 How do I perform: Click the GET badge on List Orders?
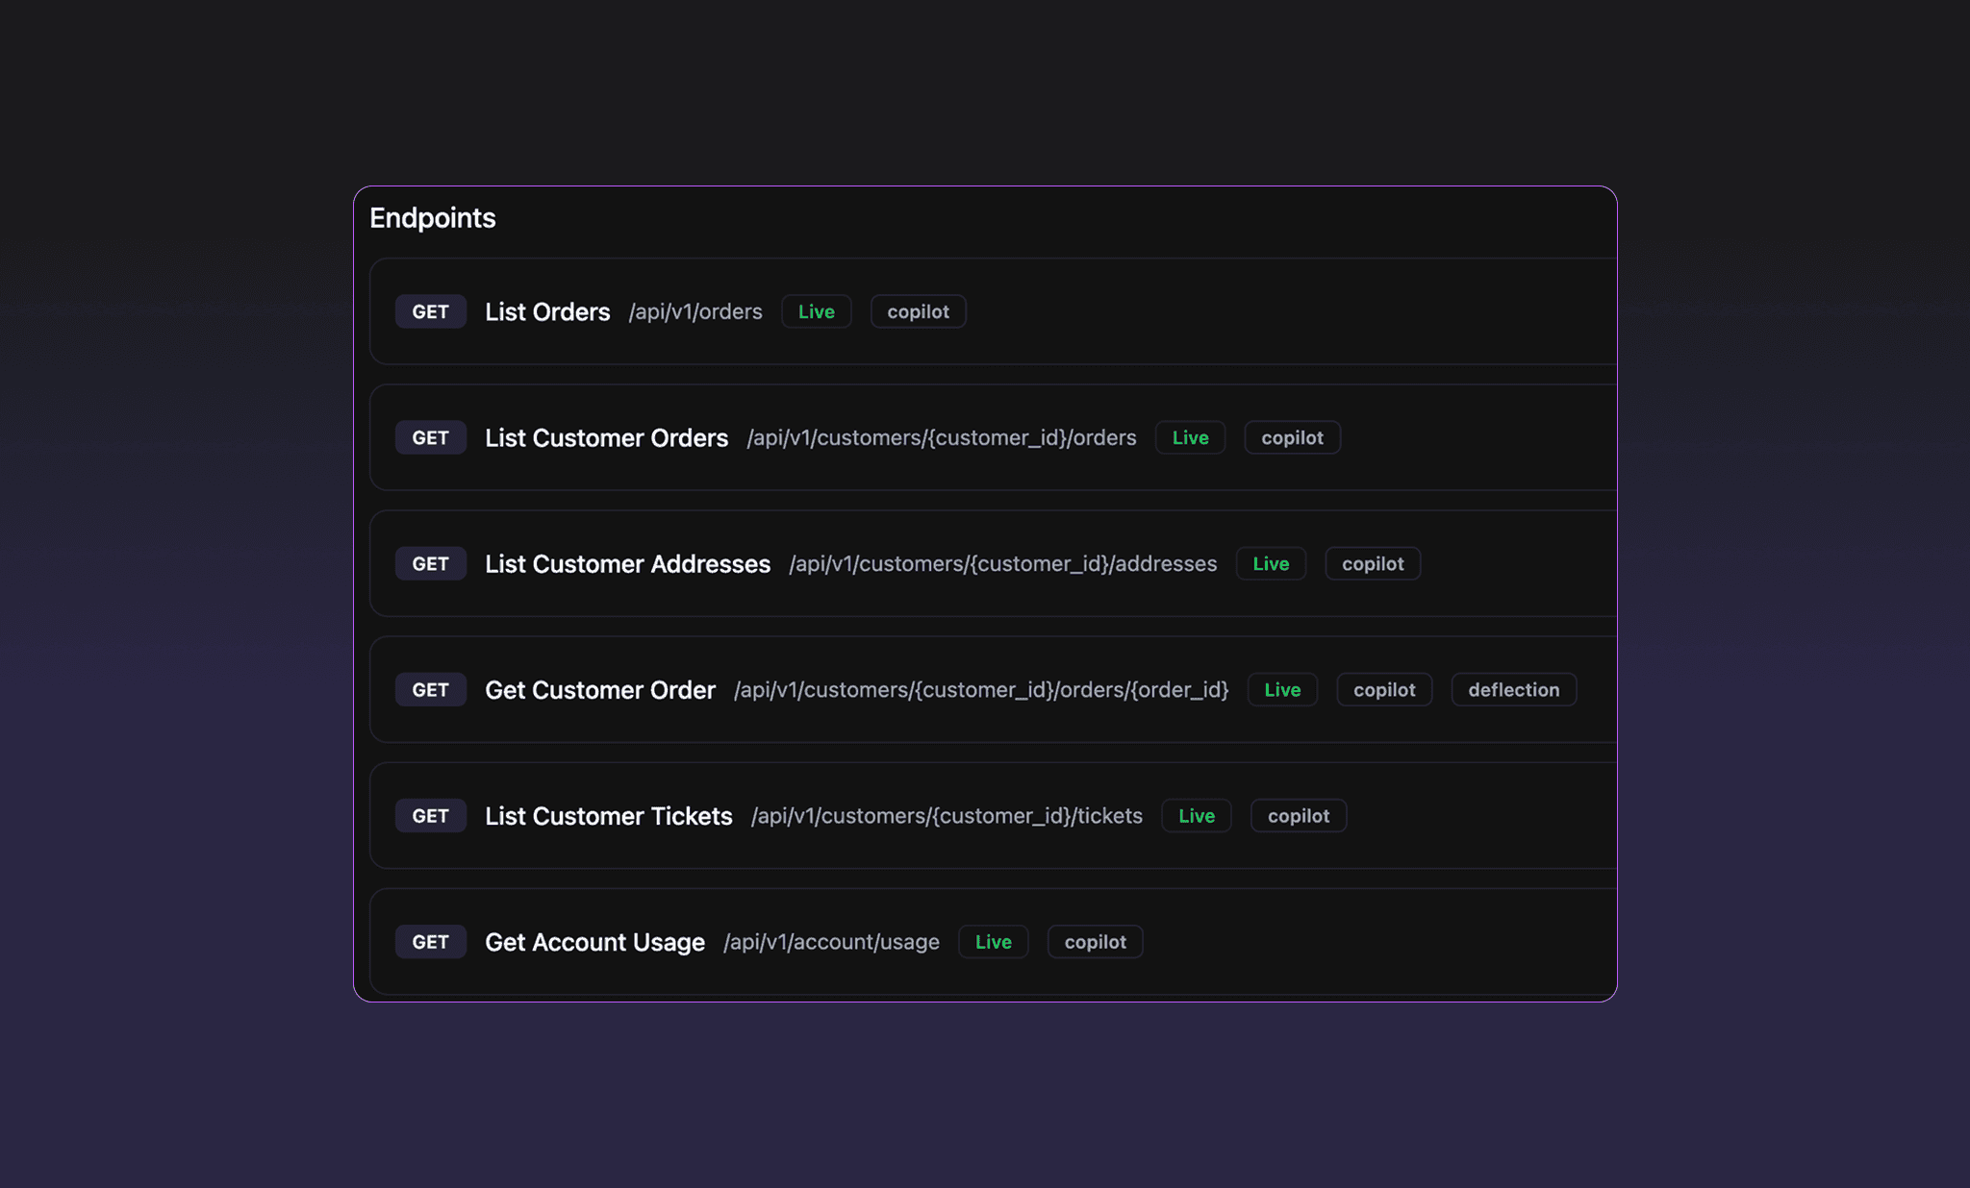tap(430, 311)
